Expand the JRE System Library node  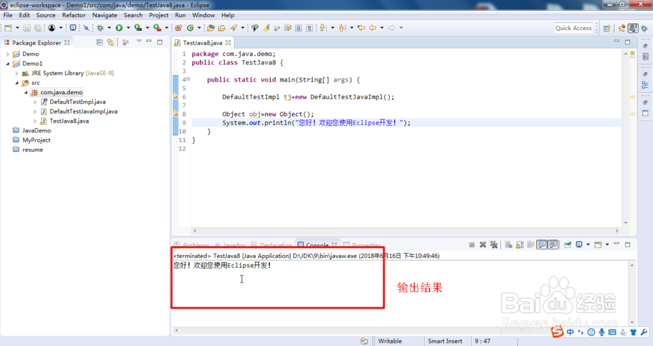pyautogui.click(x=17, y=73)
